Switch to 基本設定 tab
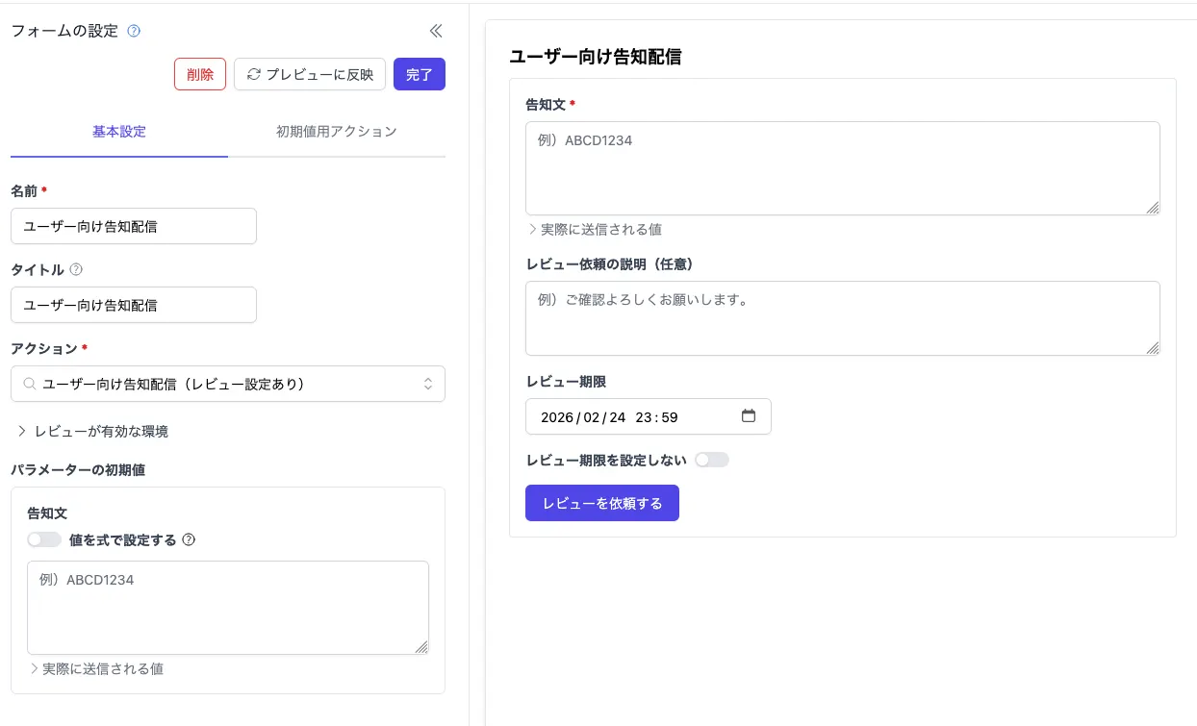 (x=119, y=132)
